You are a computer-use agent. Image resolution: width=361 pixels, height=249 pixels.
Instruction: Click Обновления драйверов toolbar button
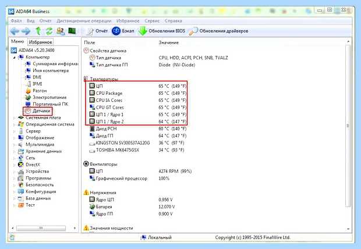pyautogui.click(x=218, y=31)
